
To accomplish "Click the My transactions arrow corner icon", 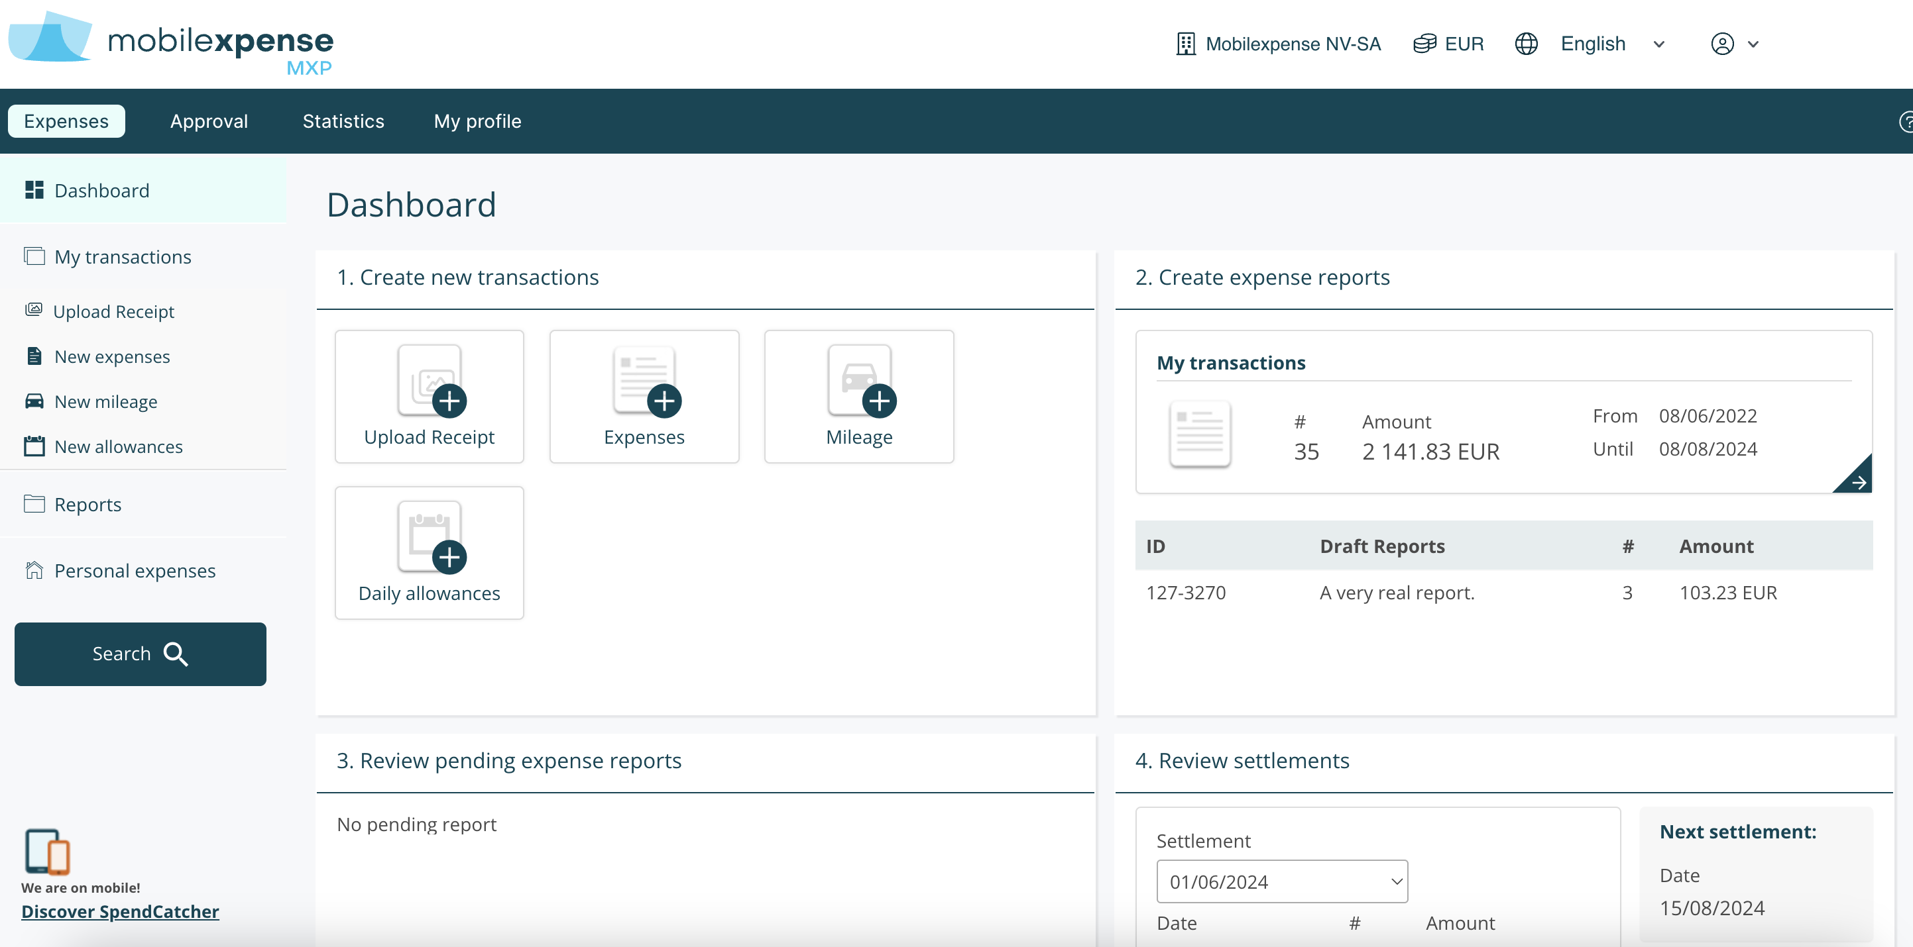I will (x=1857, y=480).
